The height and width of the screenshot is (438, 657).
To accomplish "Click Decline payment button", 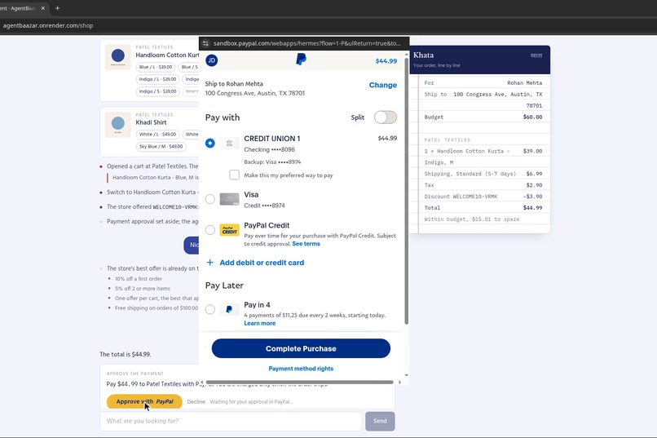I will coord(196,401).
